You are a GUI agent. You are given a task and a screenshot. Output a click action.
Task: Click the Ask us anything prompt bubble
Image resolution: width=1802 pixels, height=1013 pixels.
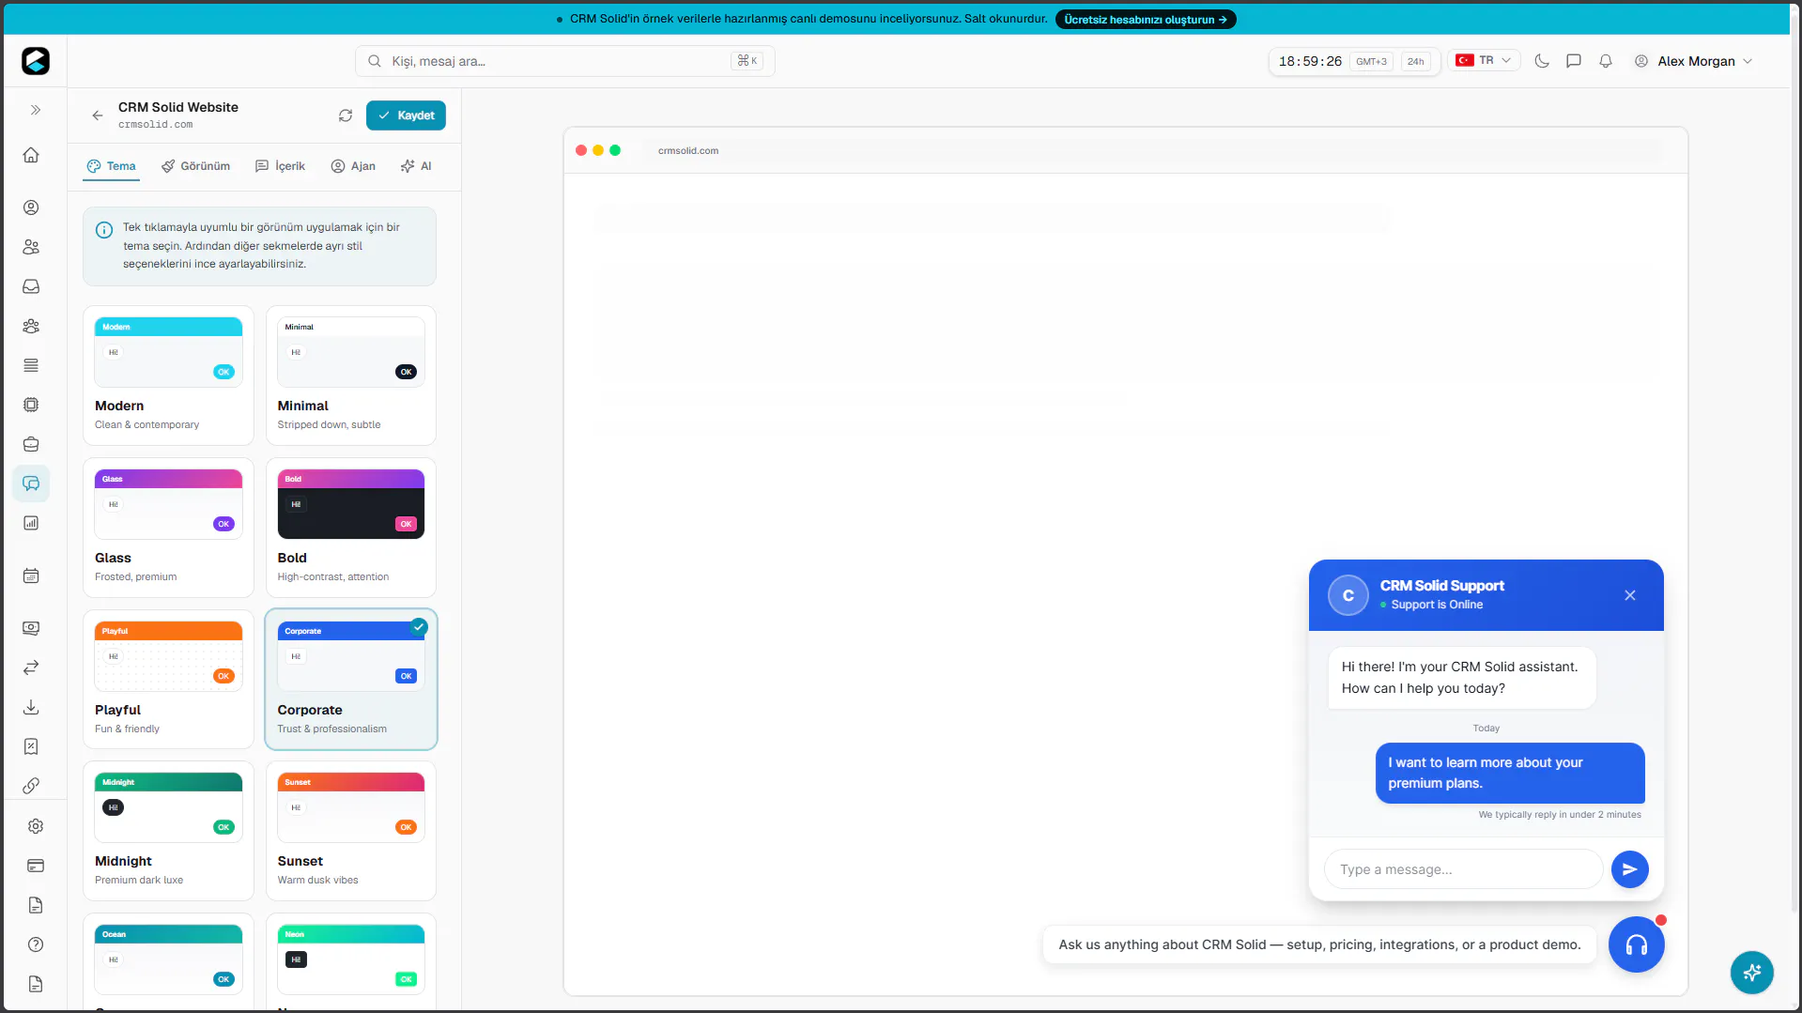click(x=1319, y=944)
